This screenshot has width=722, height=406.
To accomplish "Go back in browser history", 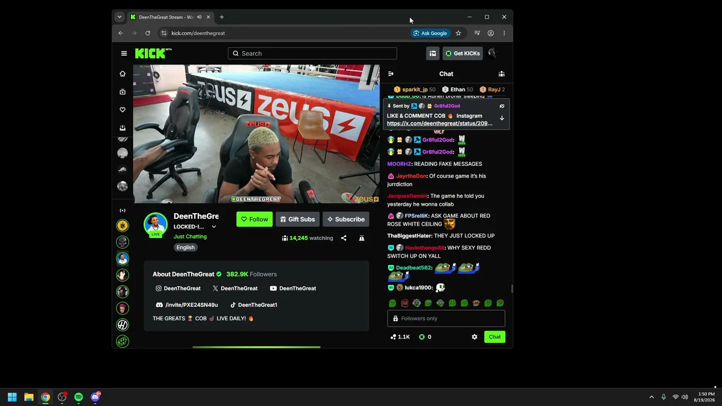I will 121,33.
